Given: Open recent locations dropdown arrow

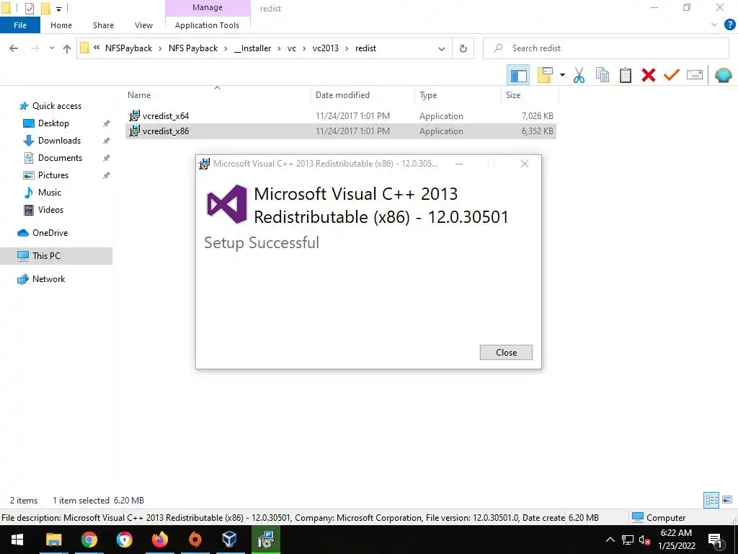Looking at the screenshot, I should [52, 48].
